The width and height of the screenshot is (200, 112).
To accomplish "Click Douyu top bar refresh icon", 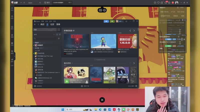I will (x=24, y=2).
